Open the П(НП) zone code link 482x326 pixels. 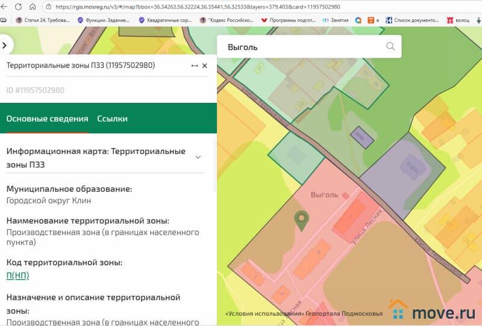click(x=17, y=275)
